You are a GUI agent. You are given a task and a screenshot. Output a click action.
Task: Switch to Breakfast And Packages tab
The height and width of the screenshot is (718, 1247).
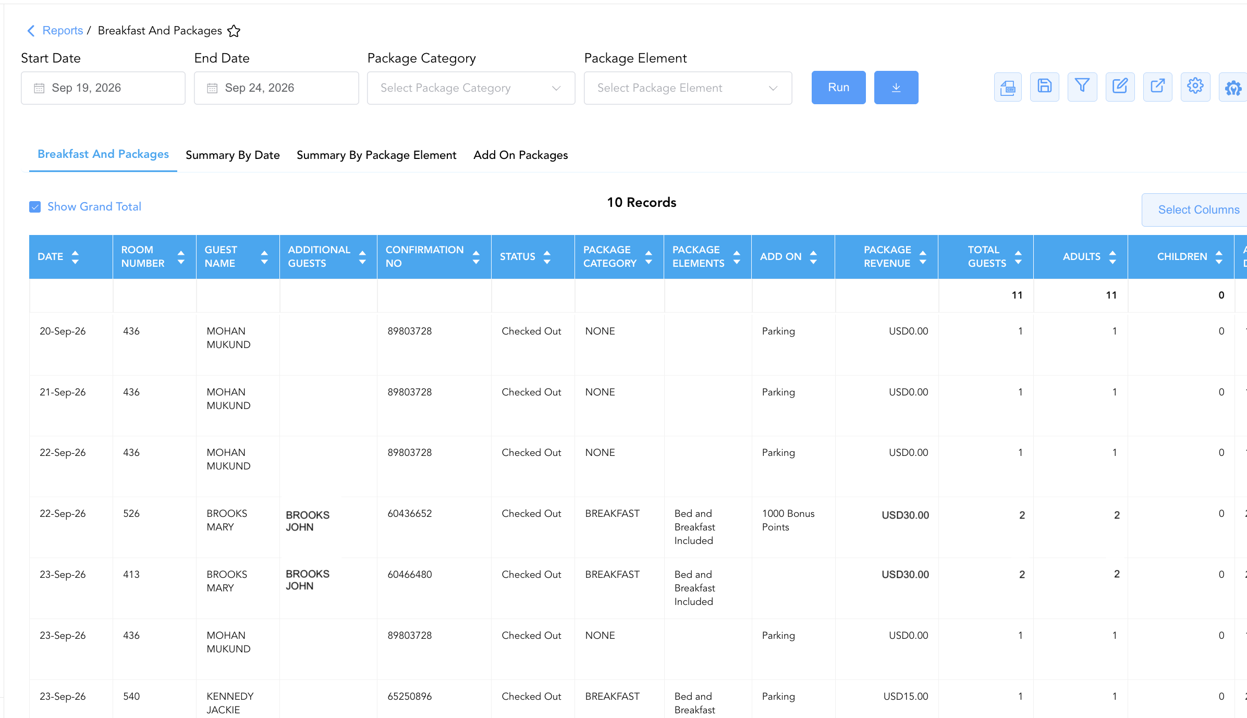coord(103,154)
